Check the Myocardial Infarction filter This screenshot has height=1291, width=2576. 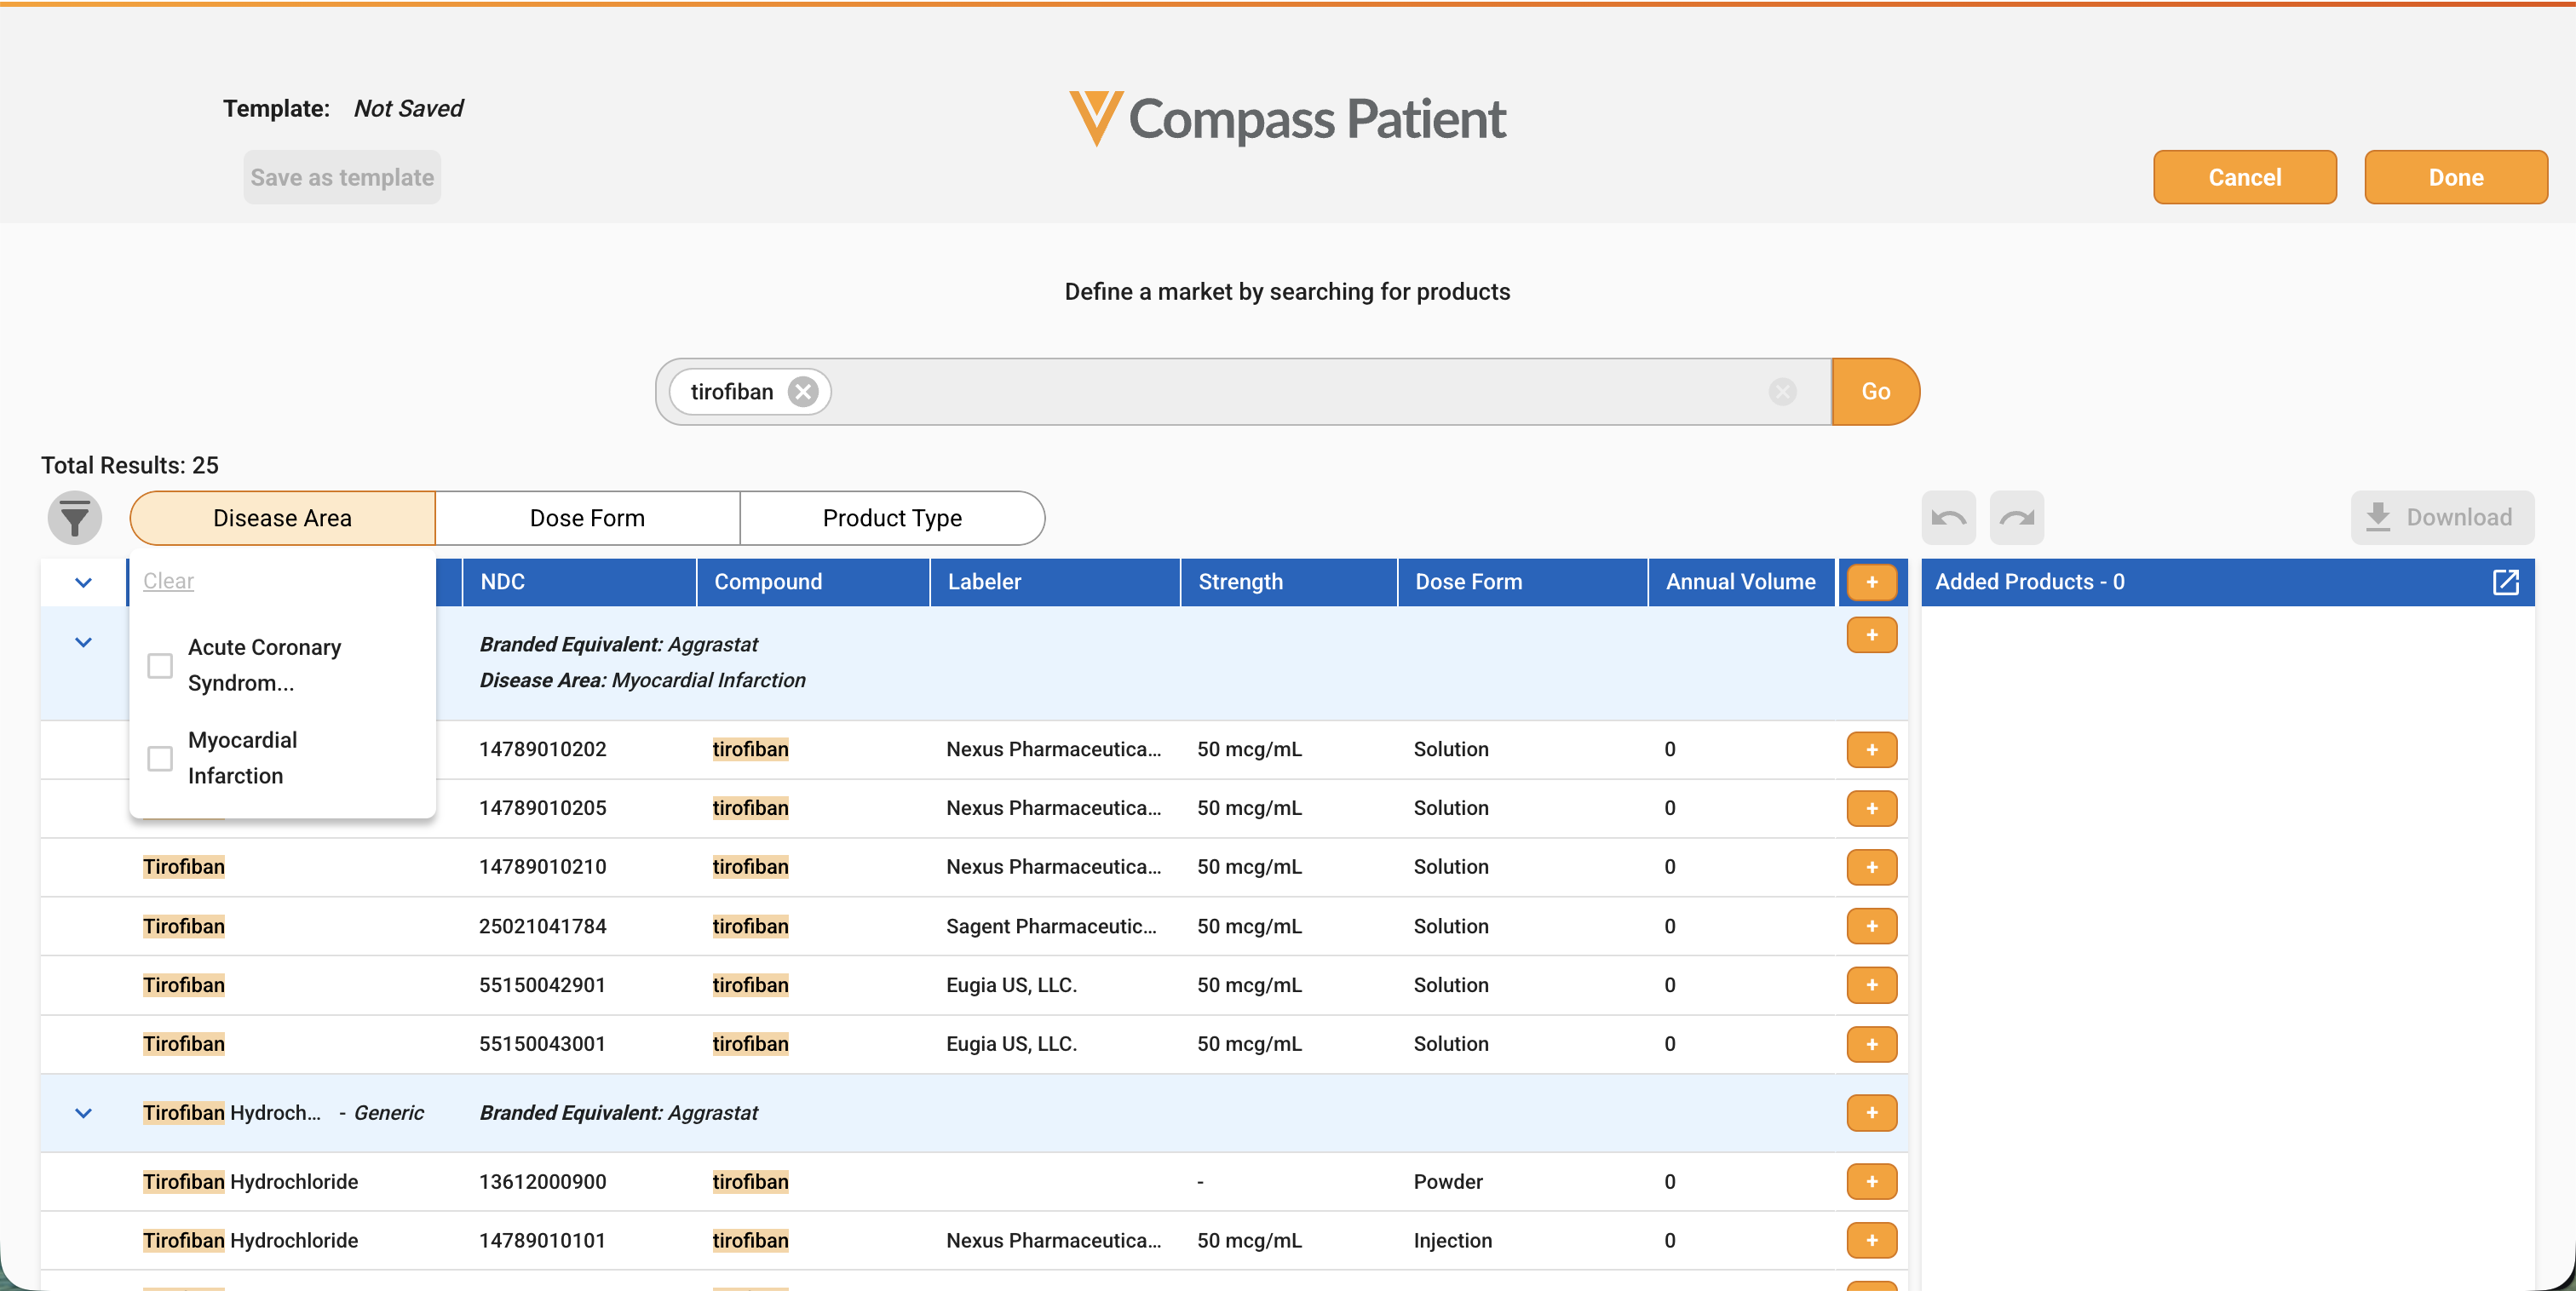coord(160,759)
